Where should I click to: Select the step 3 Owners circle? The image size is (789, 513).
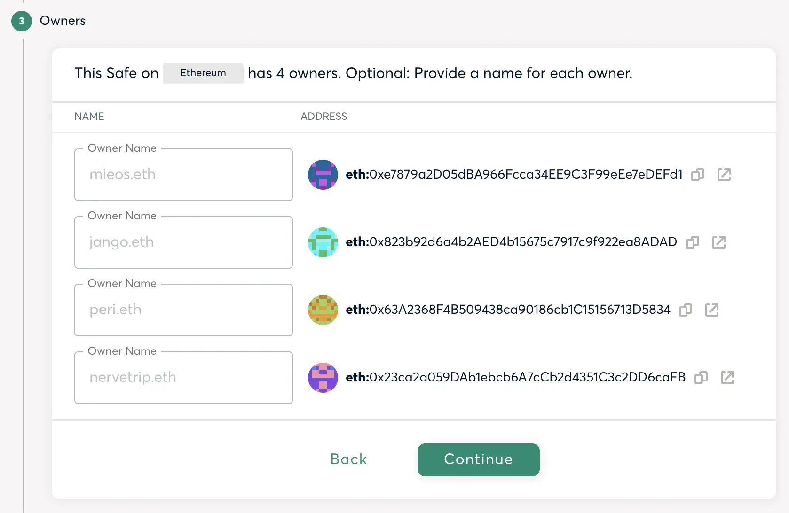click(x=22, y=21)
